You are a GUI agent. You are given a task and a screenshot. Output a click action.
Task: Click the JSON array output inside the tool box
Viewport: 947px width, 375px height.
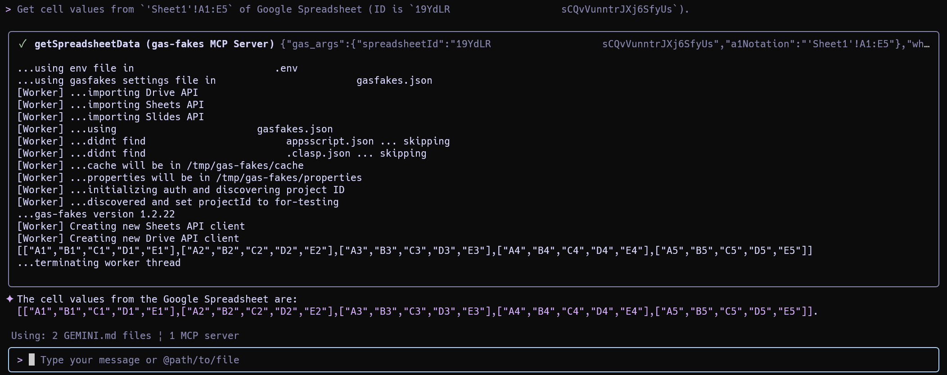[x=415, y=251]
